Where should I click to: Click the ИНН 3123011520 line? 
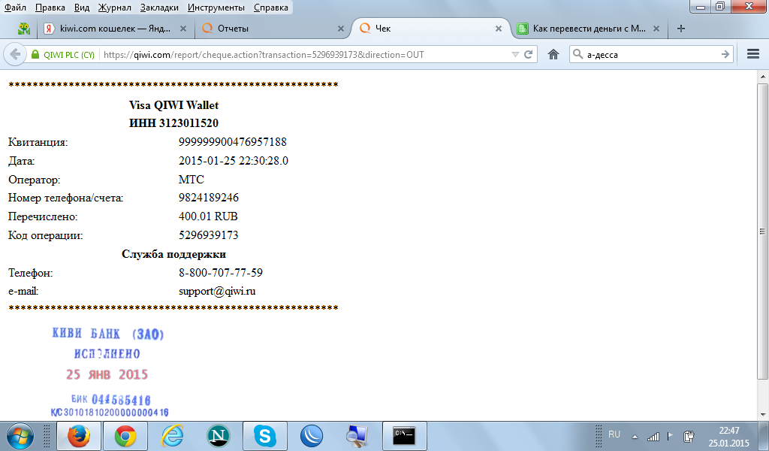point(173,123)
